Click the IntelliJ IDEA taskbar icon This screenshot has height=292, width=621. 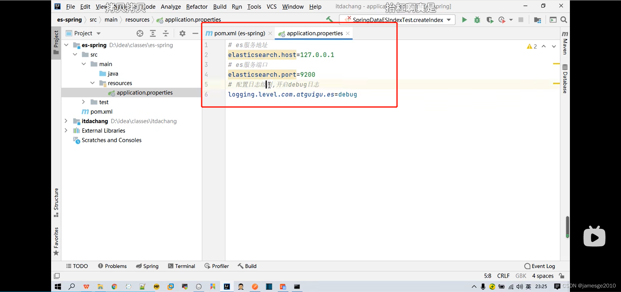pyautogui.click(x=227, y=286)
